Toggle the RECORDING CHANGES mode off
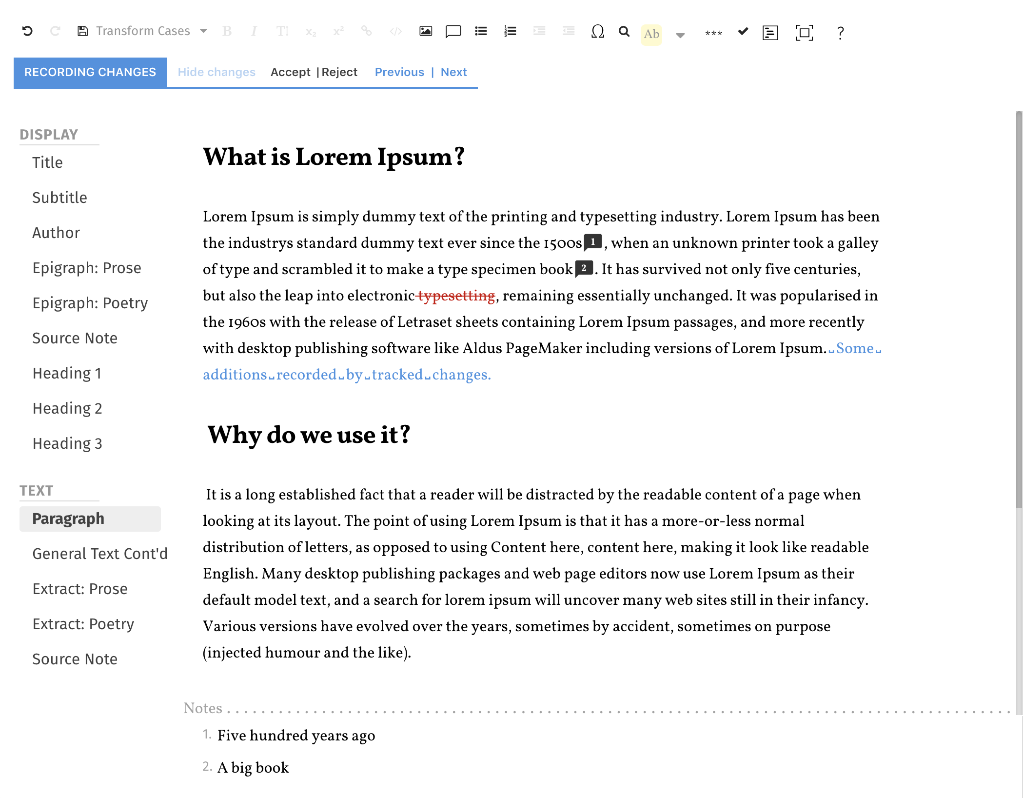The width and height of the screenshot is (1023, 798). click(90, 72)
